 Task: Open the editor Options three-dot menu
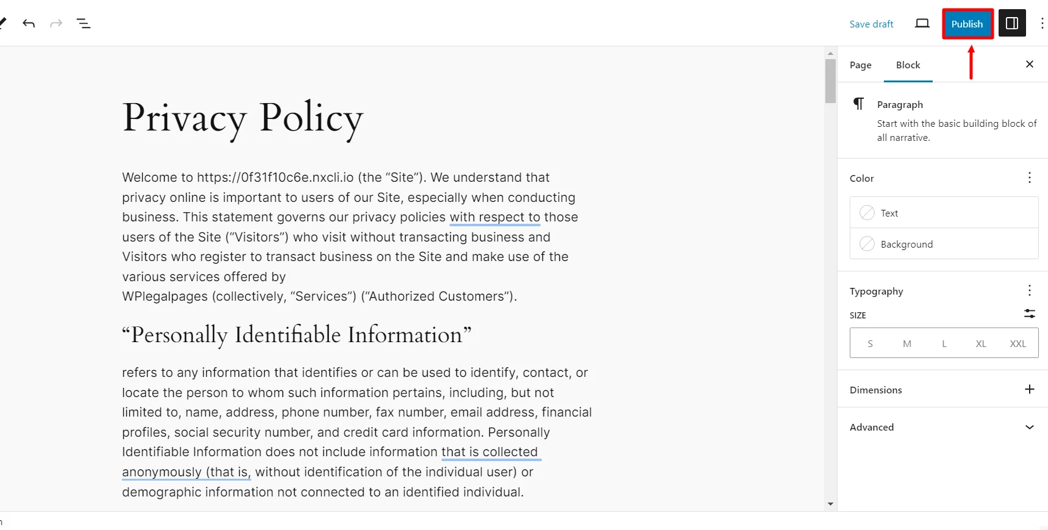pyautogui.click(x=1042, y=23)
